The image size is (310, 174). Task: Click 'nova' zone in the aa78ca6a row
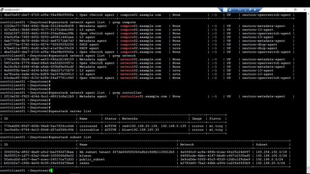tap(176, 74)
